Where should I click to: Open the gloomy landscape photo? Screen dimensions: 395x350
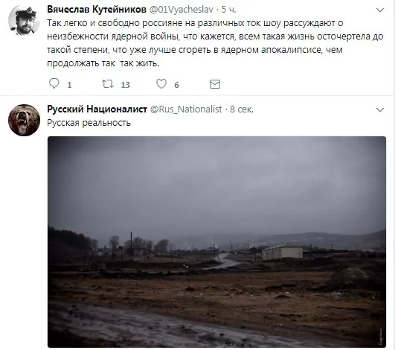click(216, 242)
